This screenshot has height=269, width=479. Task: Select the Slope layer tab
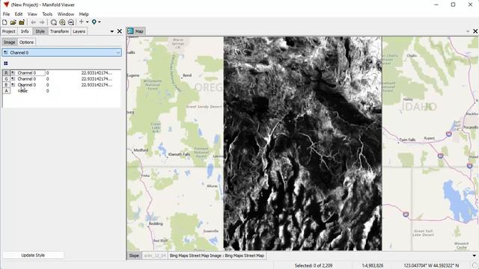134,256
